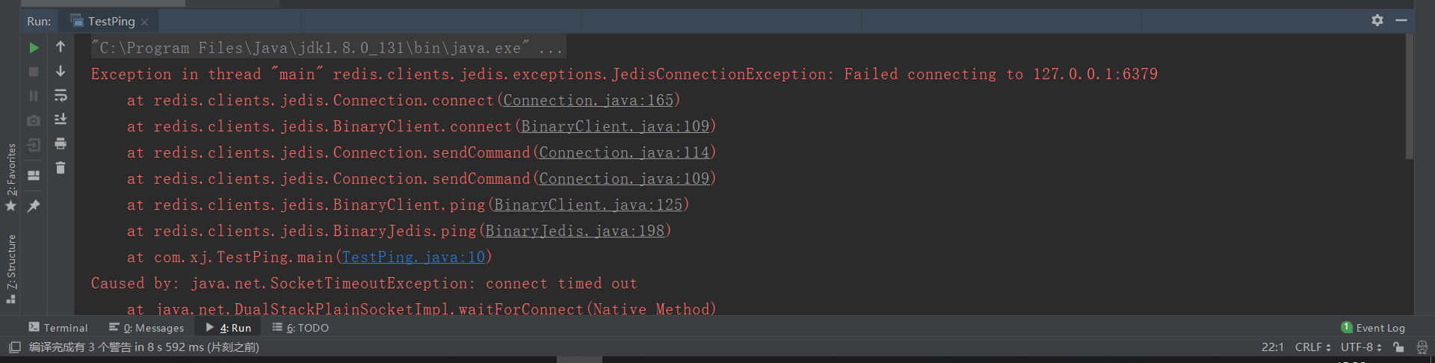The height and width of the screenshot is (363, 1435).
Task: Toggle soft-wrap for console output
Action: pyautogui.click(x=61, y=95)
